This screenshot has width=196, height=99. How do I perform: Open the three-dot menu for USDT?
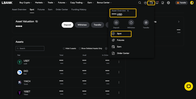tap(119, 62)
